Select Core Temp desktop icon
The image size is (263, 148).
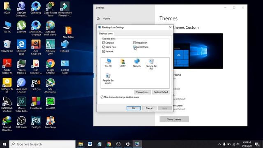pyautogui.click(x=50, y=123)
